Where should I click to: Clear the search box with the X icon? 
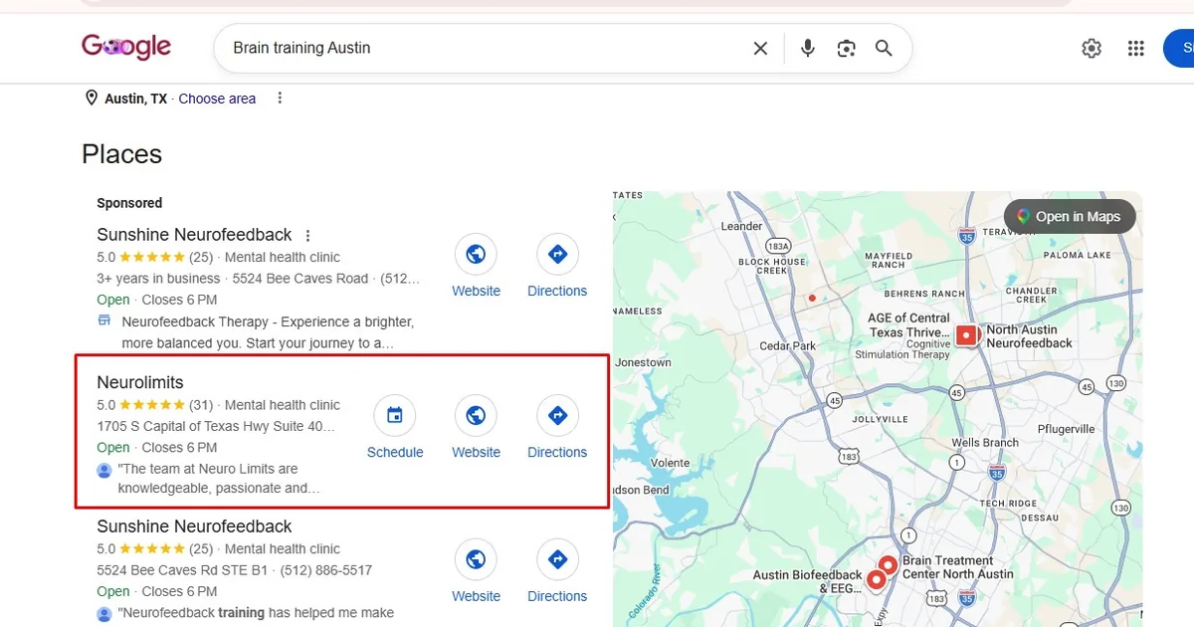coord(760,48)
